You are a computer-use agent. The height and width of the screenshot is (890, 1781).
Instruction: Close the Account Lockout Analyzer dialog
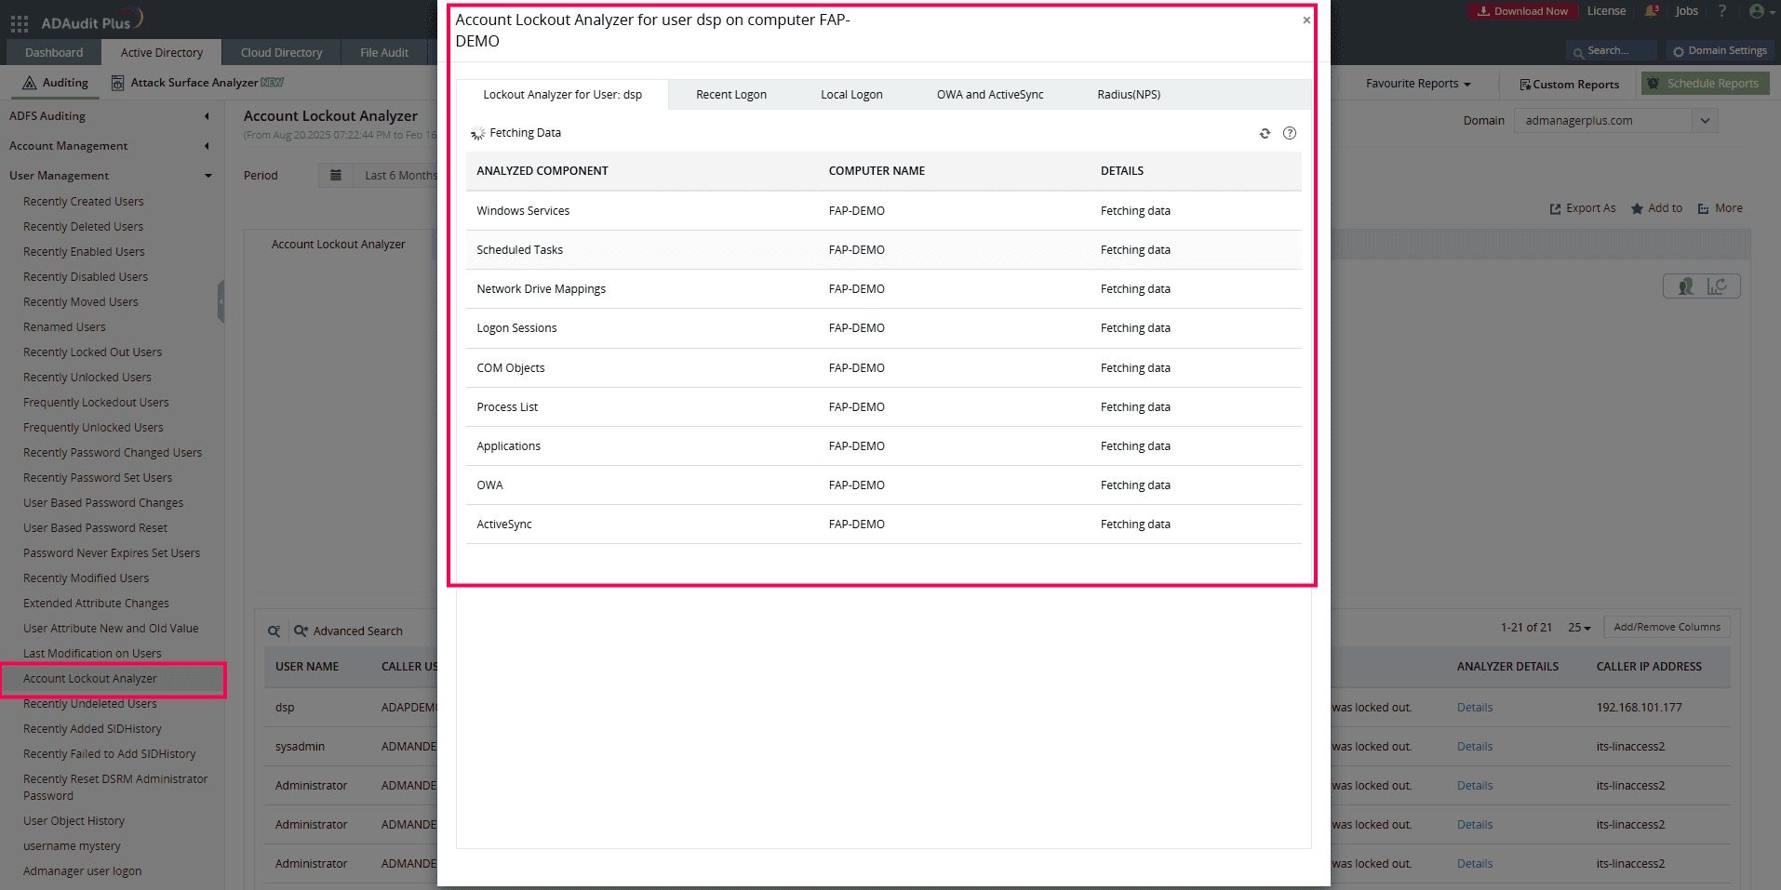(1306, 20)
